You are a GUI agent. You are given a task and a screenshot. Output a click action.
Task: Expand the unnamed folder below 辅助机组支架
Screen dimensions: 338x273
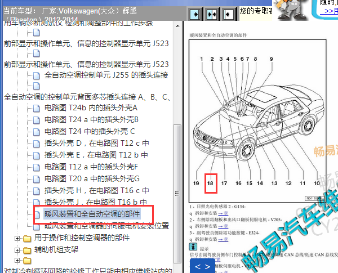point(17,260)
